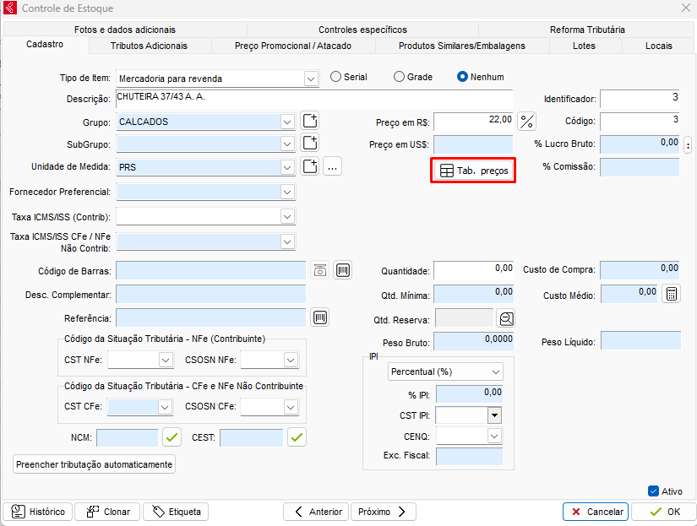Click the camera icon next to Código de Barras
This screenshot has height=526, width=697.
[x=320, y=271]
